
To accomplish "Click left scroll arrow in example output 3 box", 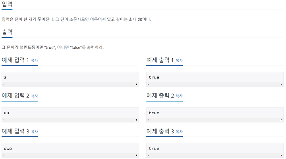I will point(149,155).
